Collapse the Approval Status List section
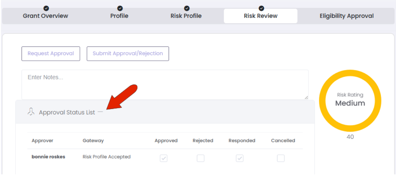Screen dimensions: 396x176 pyautogui.click(x=101, y=112)
